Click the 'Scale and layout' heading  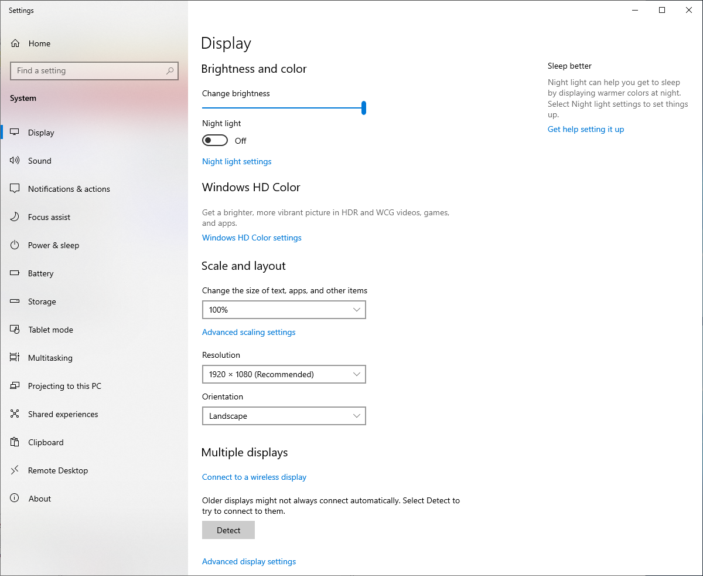[x=244, y=266]
